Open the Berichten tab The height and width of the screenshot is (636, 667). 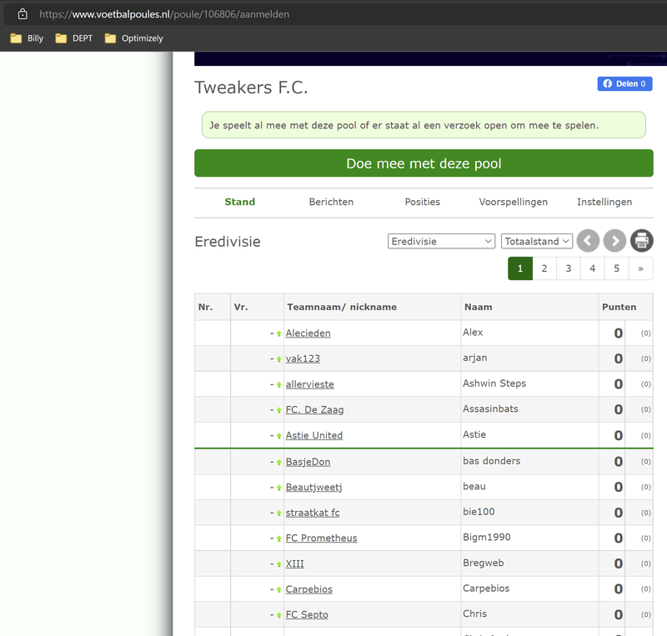click(331, 202)
